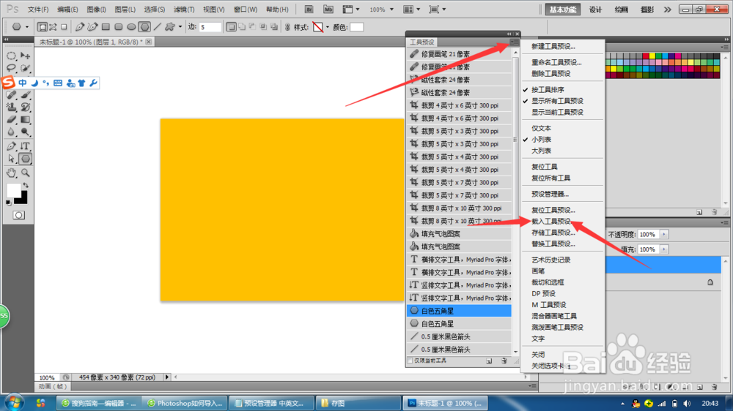Viewport: 733px width, 411px height.
Task: Launch Mini Bridge from the application bar
Action: pyautogui.click(x=328, y=10)
